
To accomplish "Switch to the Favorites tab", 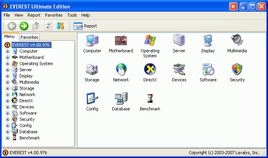I will [x=29, y=37].
